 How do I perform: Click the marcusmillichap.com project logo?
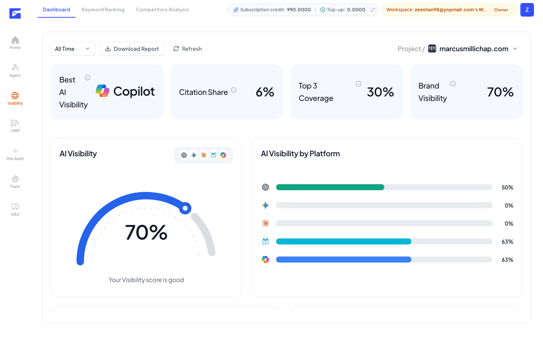[432, 49]
